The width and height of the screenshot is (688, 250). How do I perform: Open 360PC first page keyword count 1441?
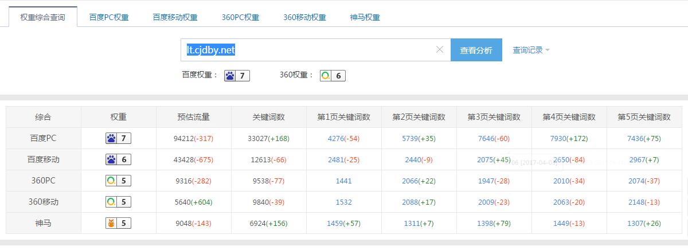[x=343, y=181]
